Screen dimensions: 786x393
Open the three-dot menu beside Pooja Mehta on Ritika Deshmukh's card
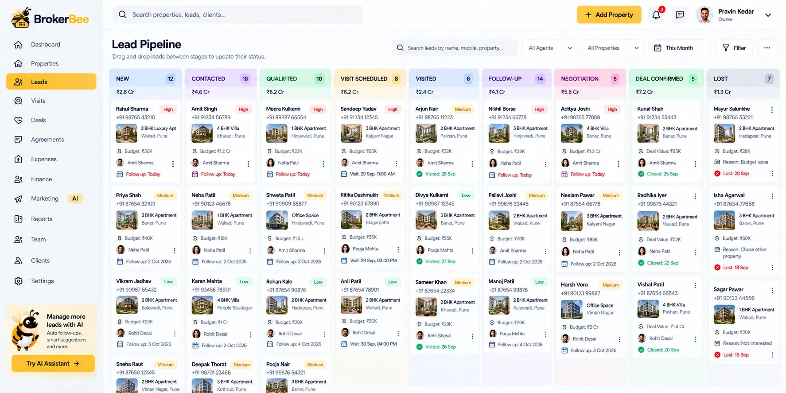(398, 249)
